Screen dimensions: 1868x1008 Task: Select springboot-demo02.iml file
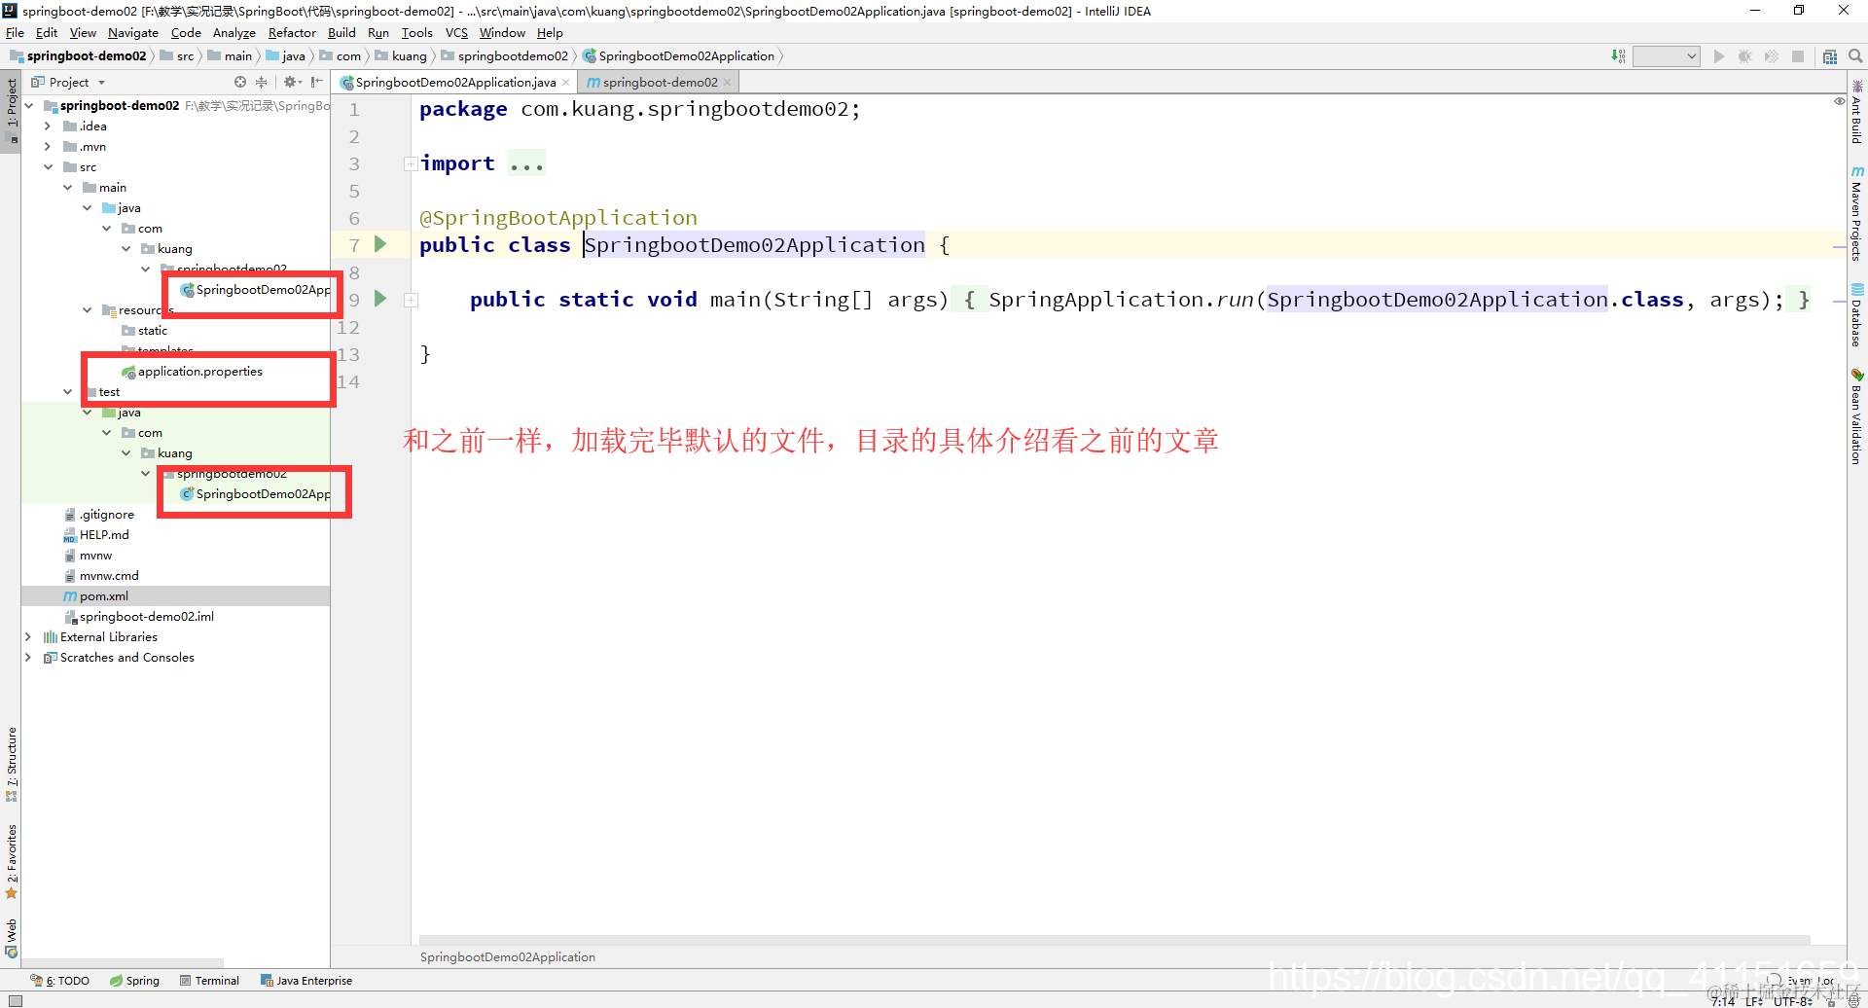tap(146, 616)
